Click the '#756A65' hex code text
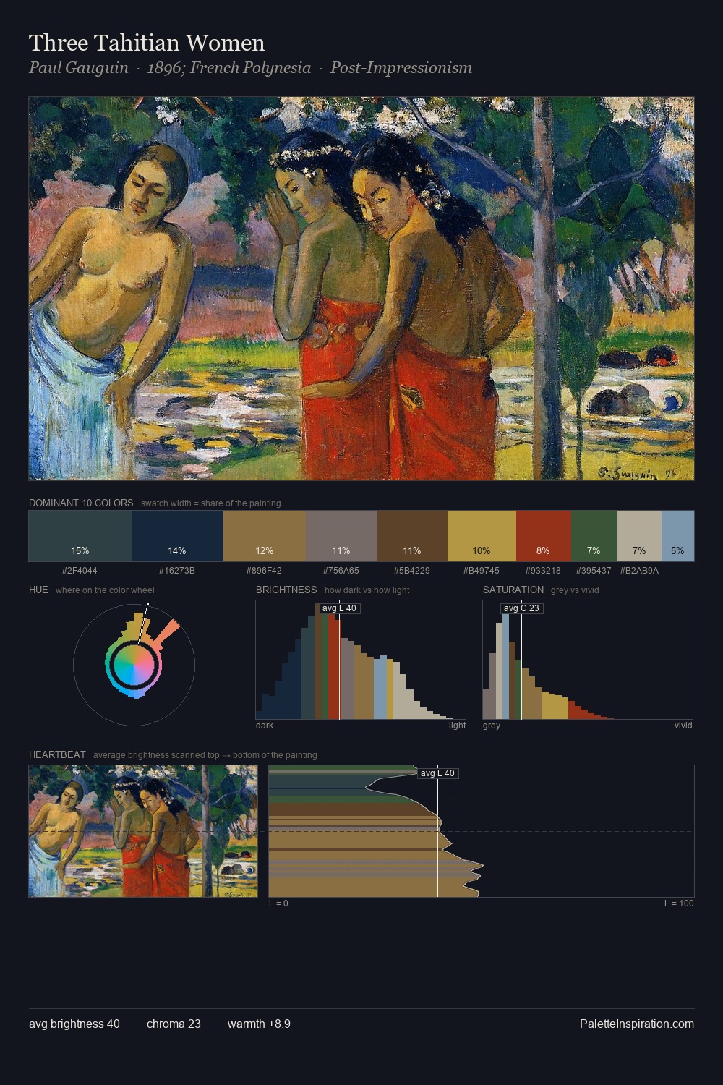 tap(341, 571)
